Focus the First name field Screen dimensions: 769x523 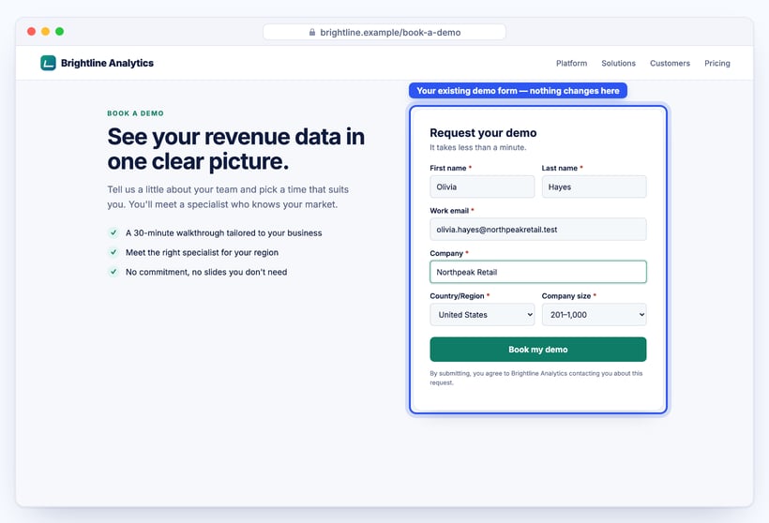482,187
